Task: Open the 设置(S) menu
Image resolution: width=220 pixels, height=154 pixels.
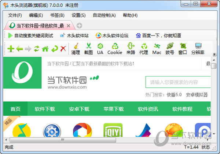Action: [78, 15]
